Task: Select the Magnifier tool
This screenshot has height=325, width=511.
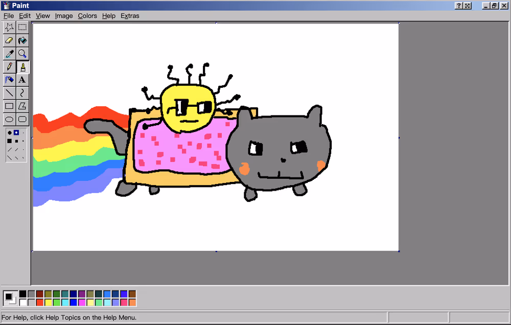Action: (x=22, y=54)
